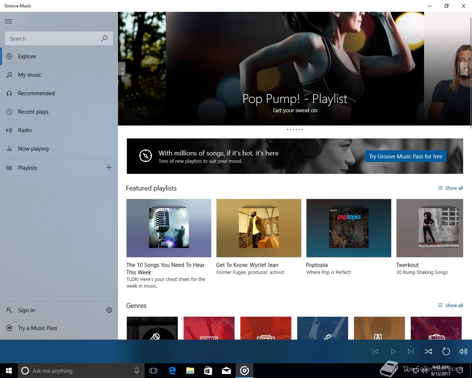Open the first genre tile with microphone icon
This screenshot has width=472, height=378.
pyautogui.click(x=152, y=328)
